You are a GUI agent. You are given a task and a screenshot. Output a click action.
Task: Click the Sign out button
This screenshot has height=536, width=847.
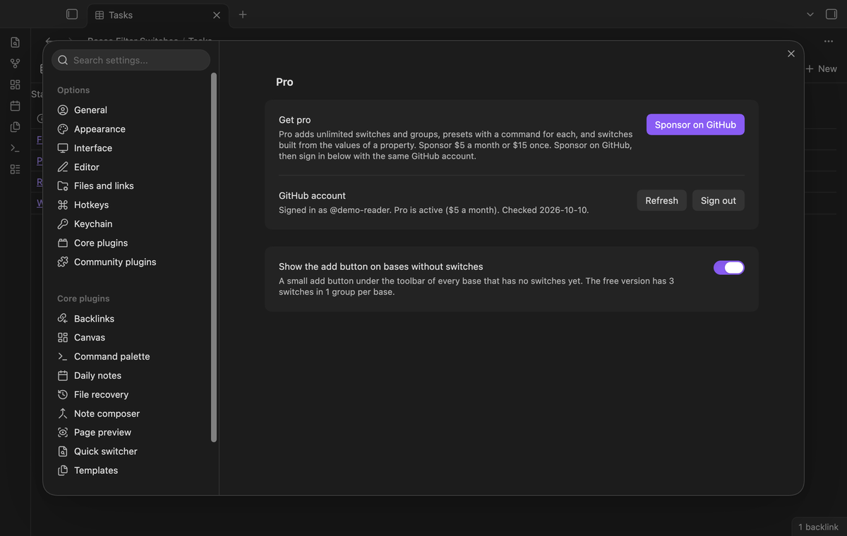click(718, 200)
